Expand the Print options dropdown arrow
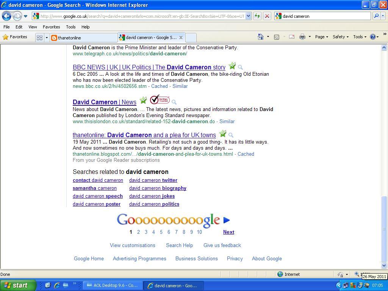This screenshot has width=388, height=291. [x=310, y=37]
